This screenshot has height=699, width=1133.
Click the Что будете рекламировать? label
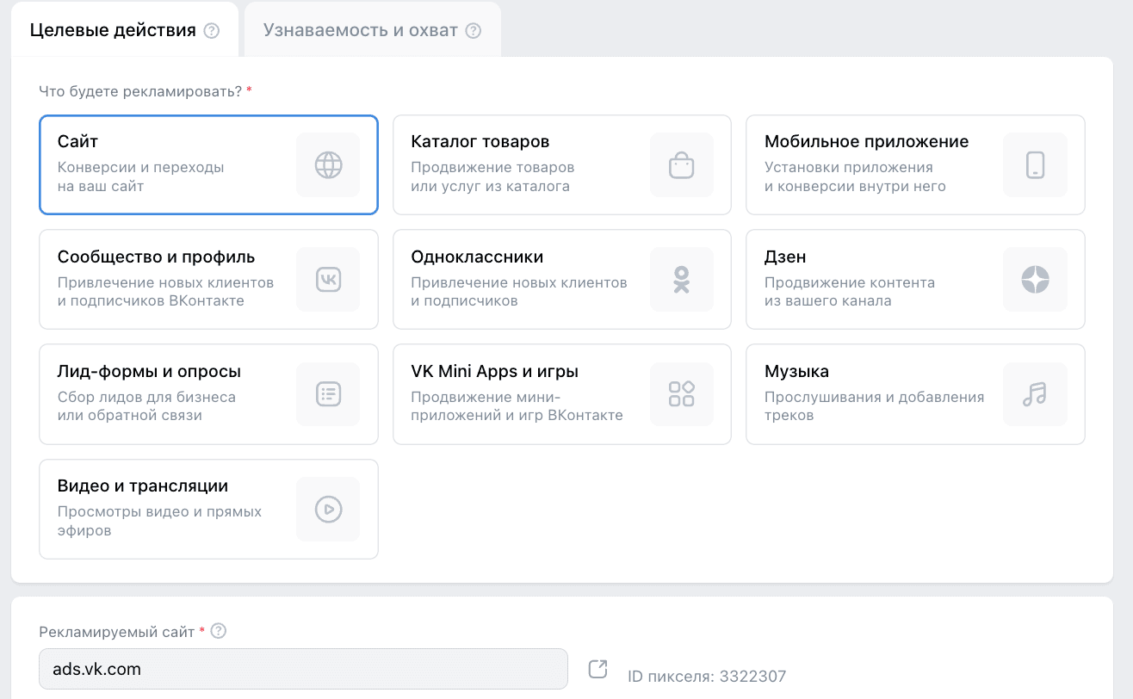click(141, 90)
